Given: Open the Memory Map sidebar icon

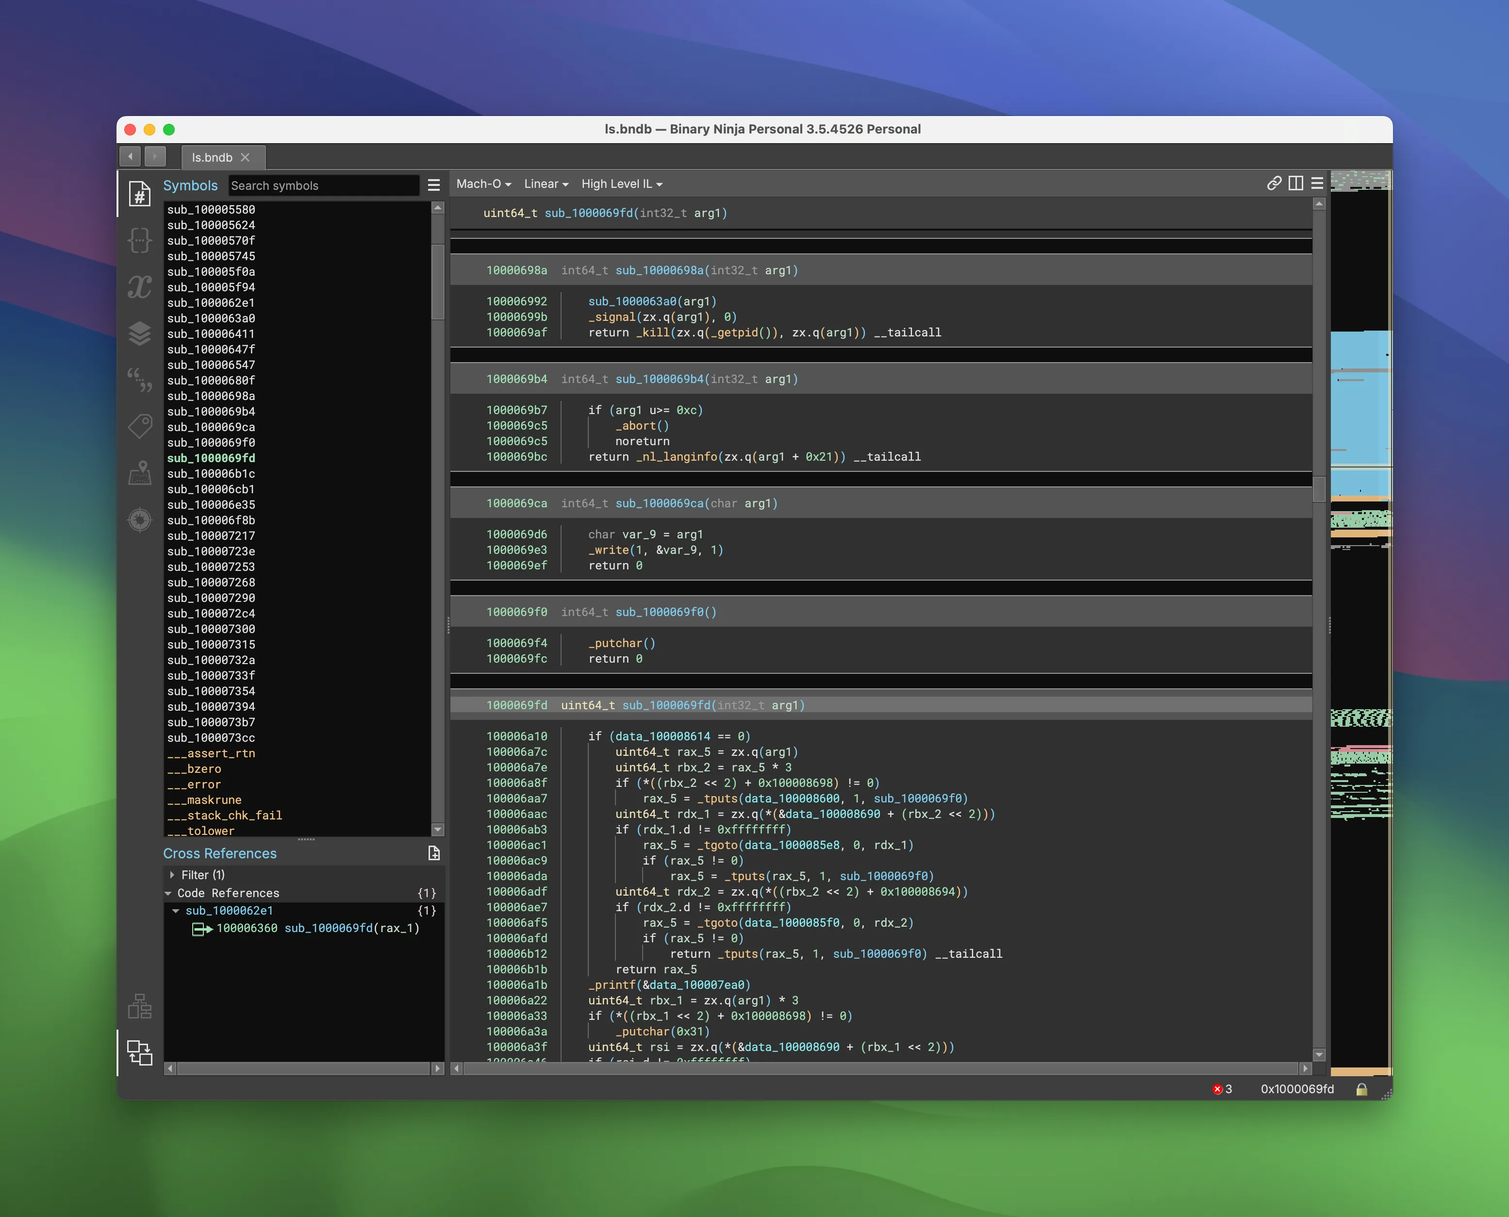Looking at the screenshot, I should (x=139, y=472).
